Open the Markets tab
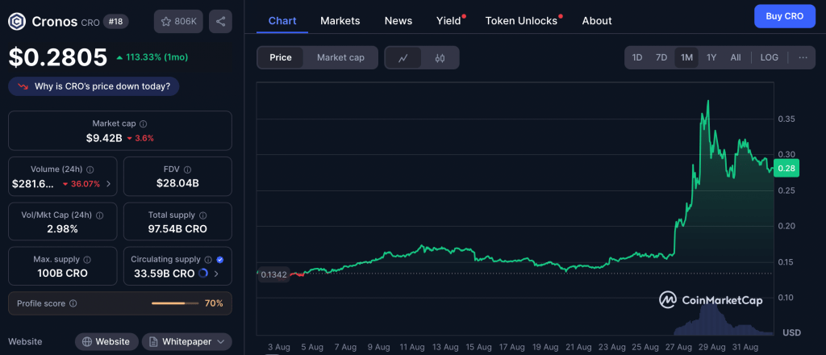 (340, 20)
